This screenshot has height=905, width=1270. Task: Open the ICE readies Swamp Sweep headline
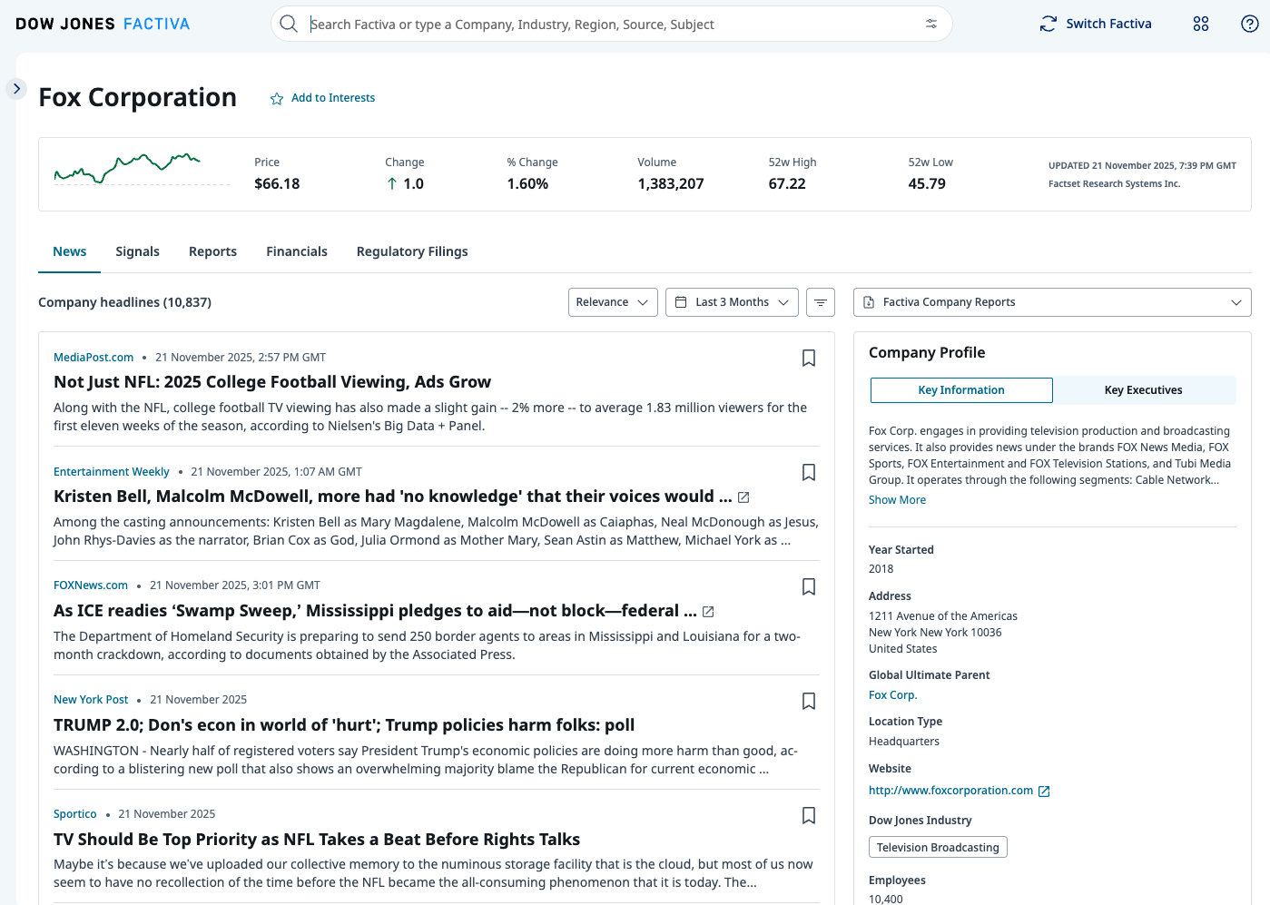point(376,611)
